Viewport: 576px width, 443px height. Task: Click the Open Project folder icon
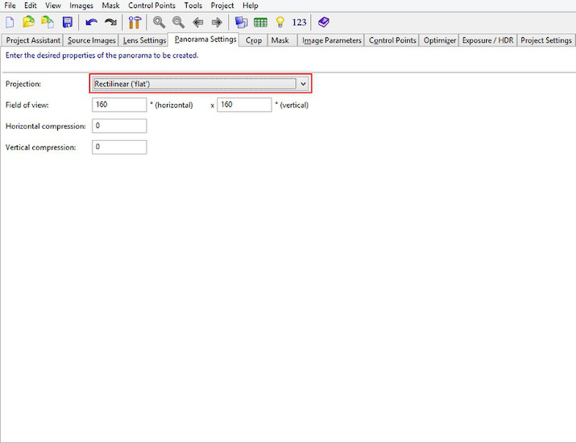click(x=29, y=23)
